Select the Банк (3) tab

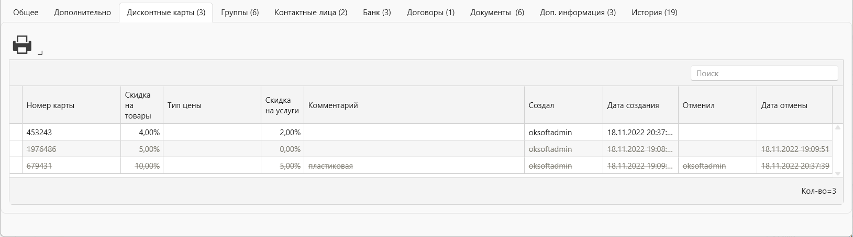[x=377, y=13]
